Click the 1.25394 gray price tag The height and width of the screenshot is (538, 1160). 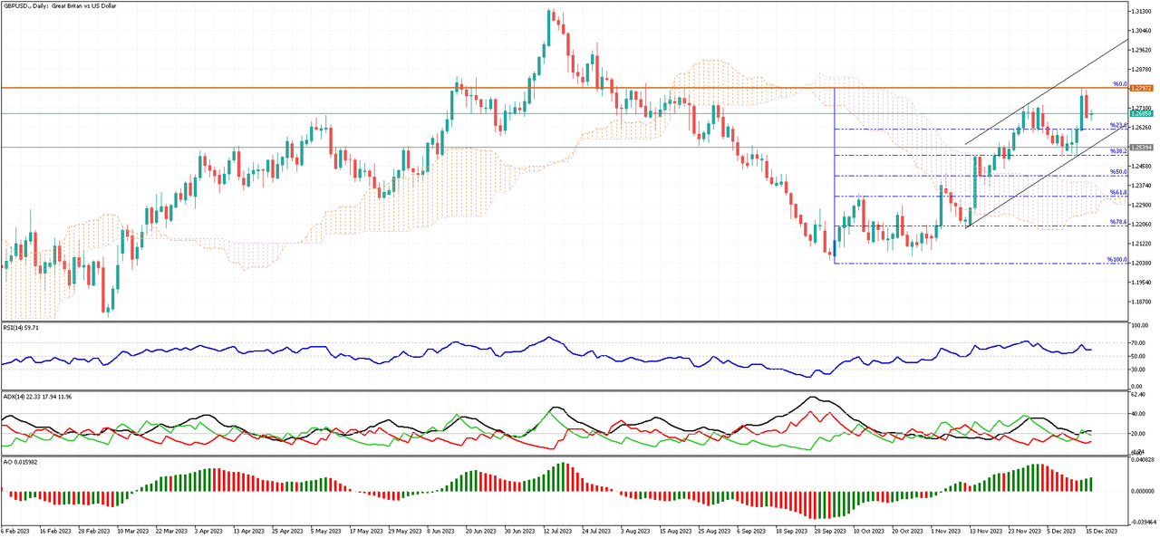(x=1140, y=144)
